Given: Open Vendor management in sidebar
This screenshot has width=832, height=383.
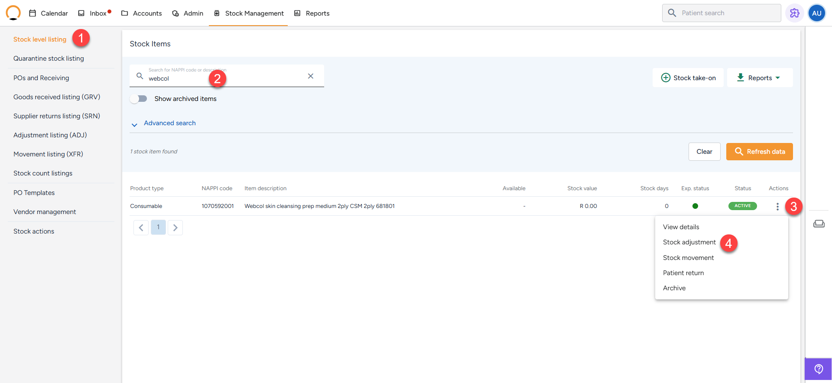Looking at the screenshot, I should click(45, 212).
